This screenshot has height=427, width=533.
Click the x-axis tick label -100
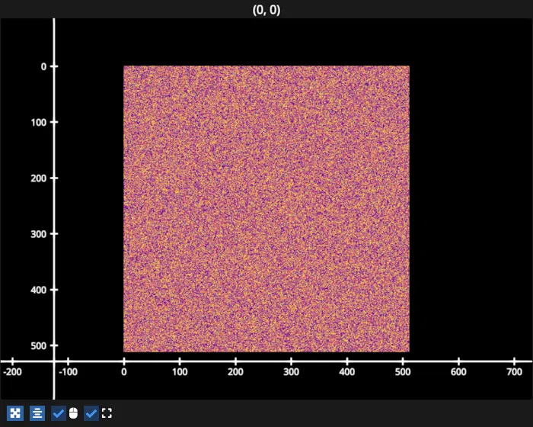(68, 371)
